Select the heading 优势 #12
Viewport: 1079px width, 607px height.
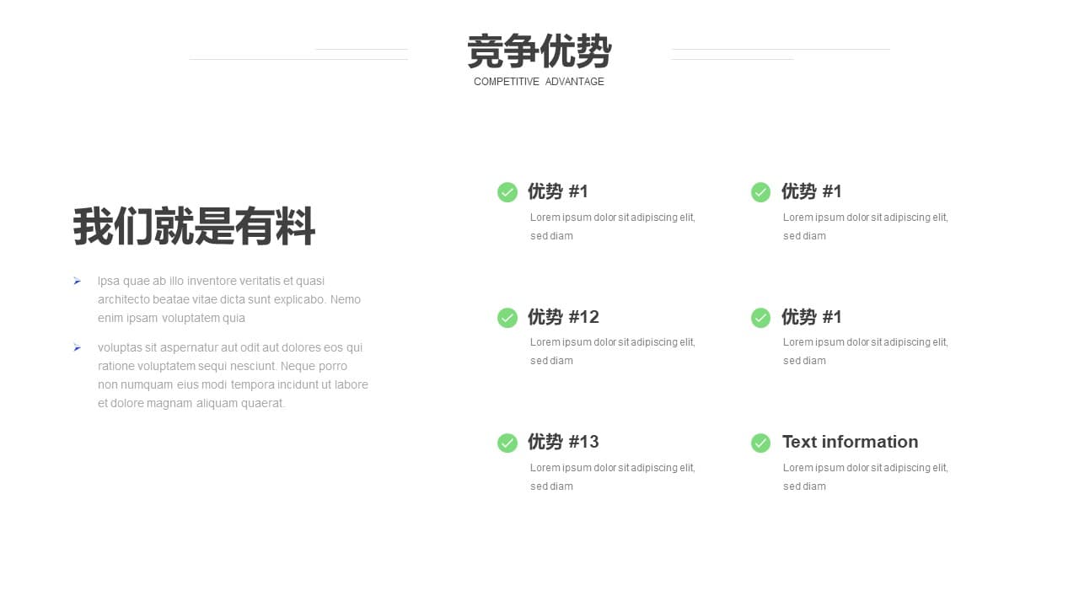[x=563, y=317]
